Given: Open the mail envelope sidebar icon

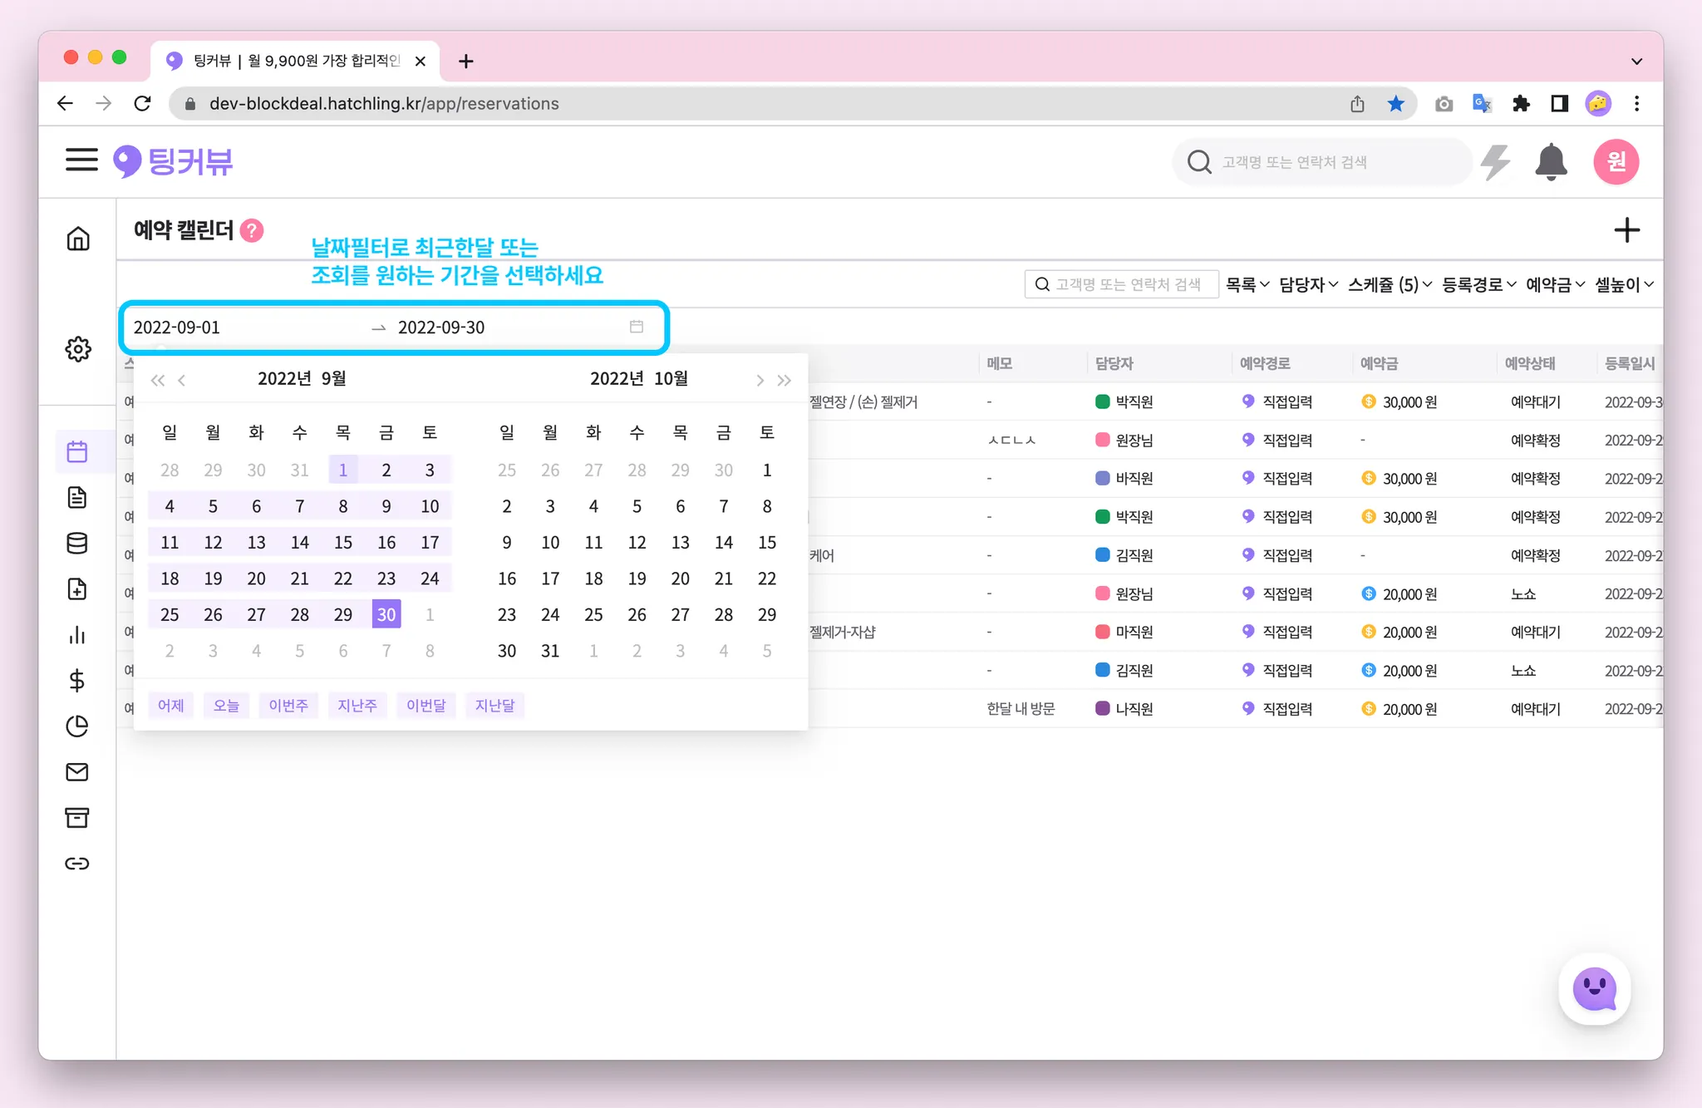Looking at the screenshot, I should [x=77, y=772].
